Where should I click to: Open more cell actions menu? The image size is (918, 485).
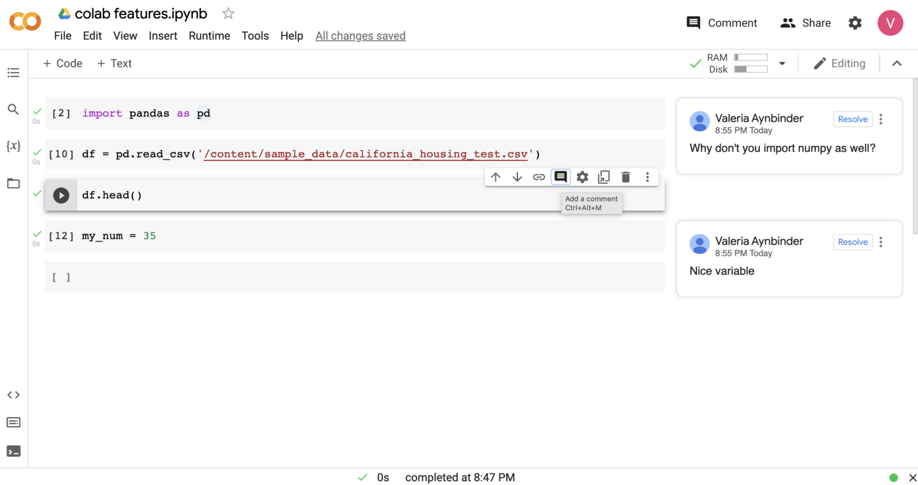[647, 177]
